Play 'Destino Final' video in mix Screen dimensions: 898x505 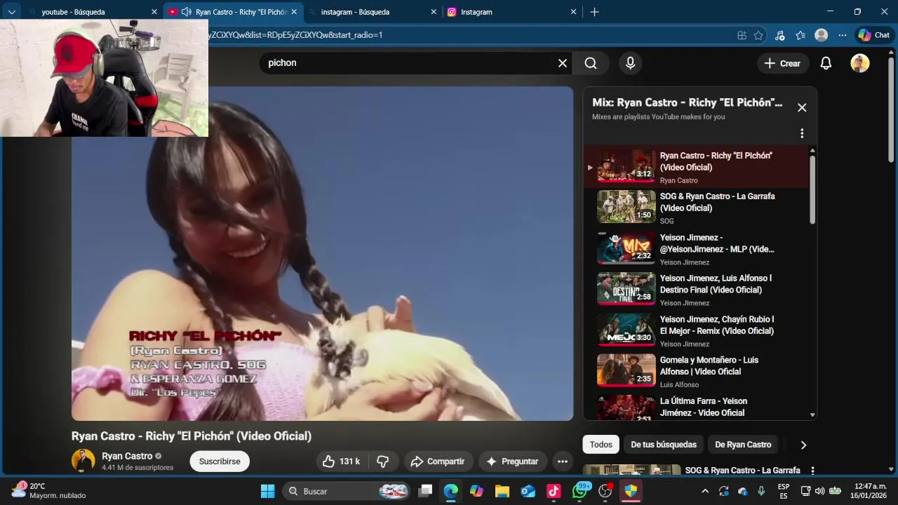click(697, 290)
